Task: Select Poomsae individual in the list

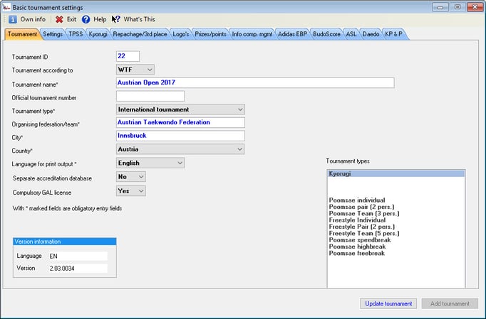Action: coord(357,200)
